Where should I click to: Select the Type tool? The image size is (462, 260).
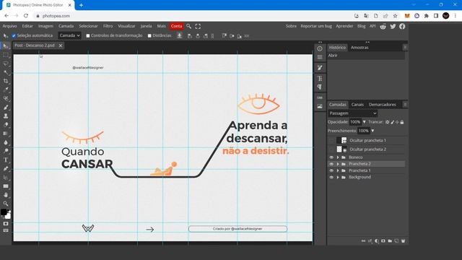point(6,160)
